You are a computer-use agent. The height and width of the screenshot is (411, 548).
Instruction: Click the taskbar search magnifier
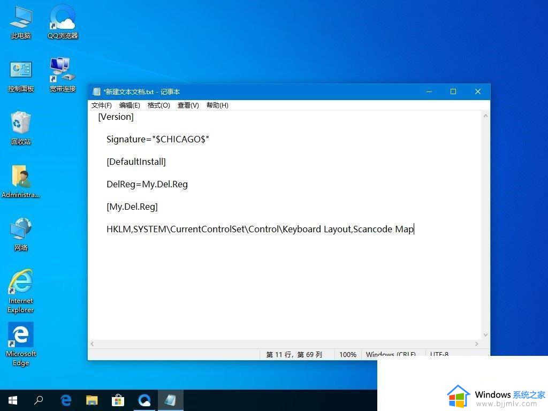click(x=39, y=400)
